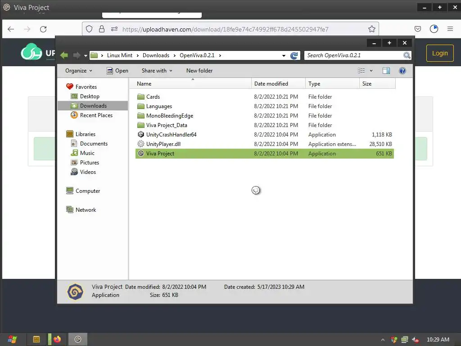The height and width of the screenshot is (346, 461).
Task: Open the Videos library
Action: point(83,172)
